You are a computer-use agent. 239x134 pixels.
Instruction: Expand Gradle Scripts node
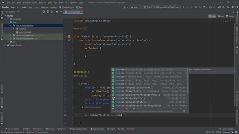pyautogui.click(x=5, y=45)
